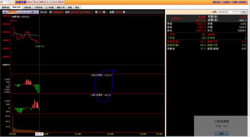Toggle the K線 chart button

click(5, 12)
